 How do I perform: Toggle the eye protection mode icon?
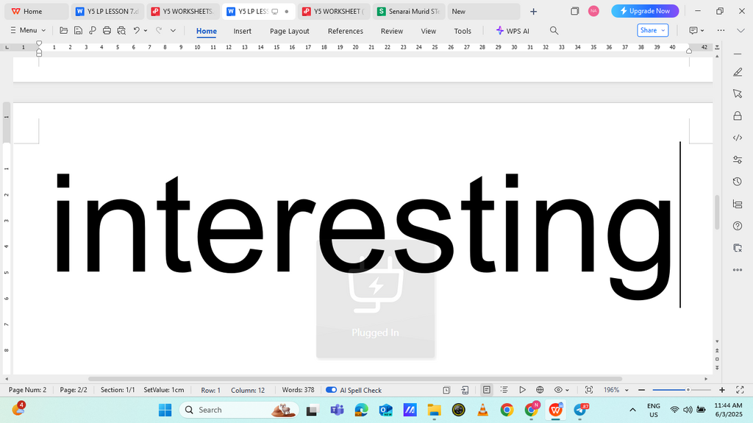click(x=558, y=390)
